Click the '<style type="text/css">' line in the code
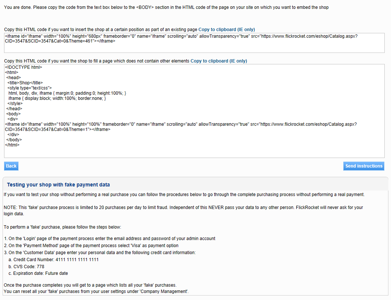Screen dimensions: 391x300 click(x=30, y=88)
